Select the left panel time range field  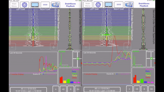tap(28, 90)
